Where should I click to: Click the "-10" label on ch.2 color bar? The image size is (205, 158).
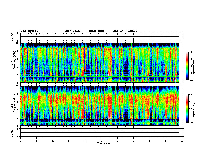[192, 123]
